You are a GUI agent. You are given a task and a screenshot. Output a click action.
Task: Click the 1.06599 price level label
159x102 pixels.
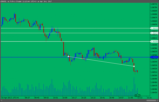154,42
